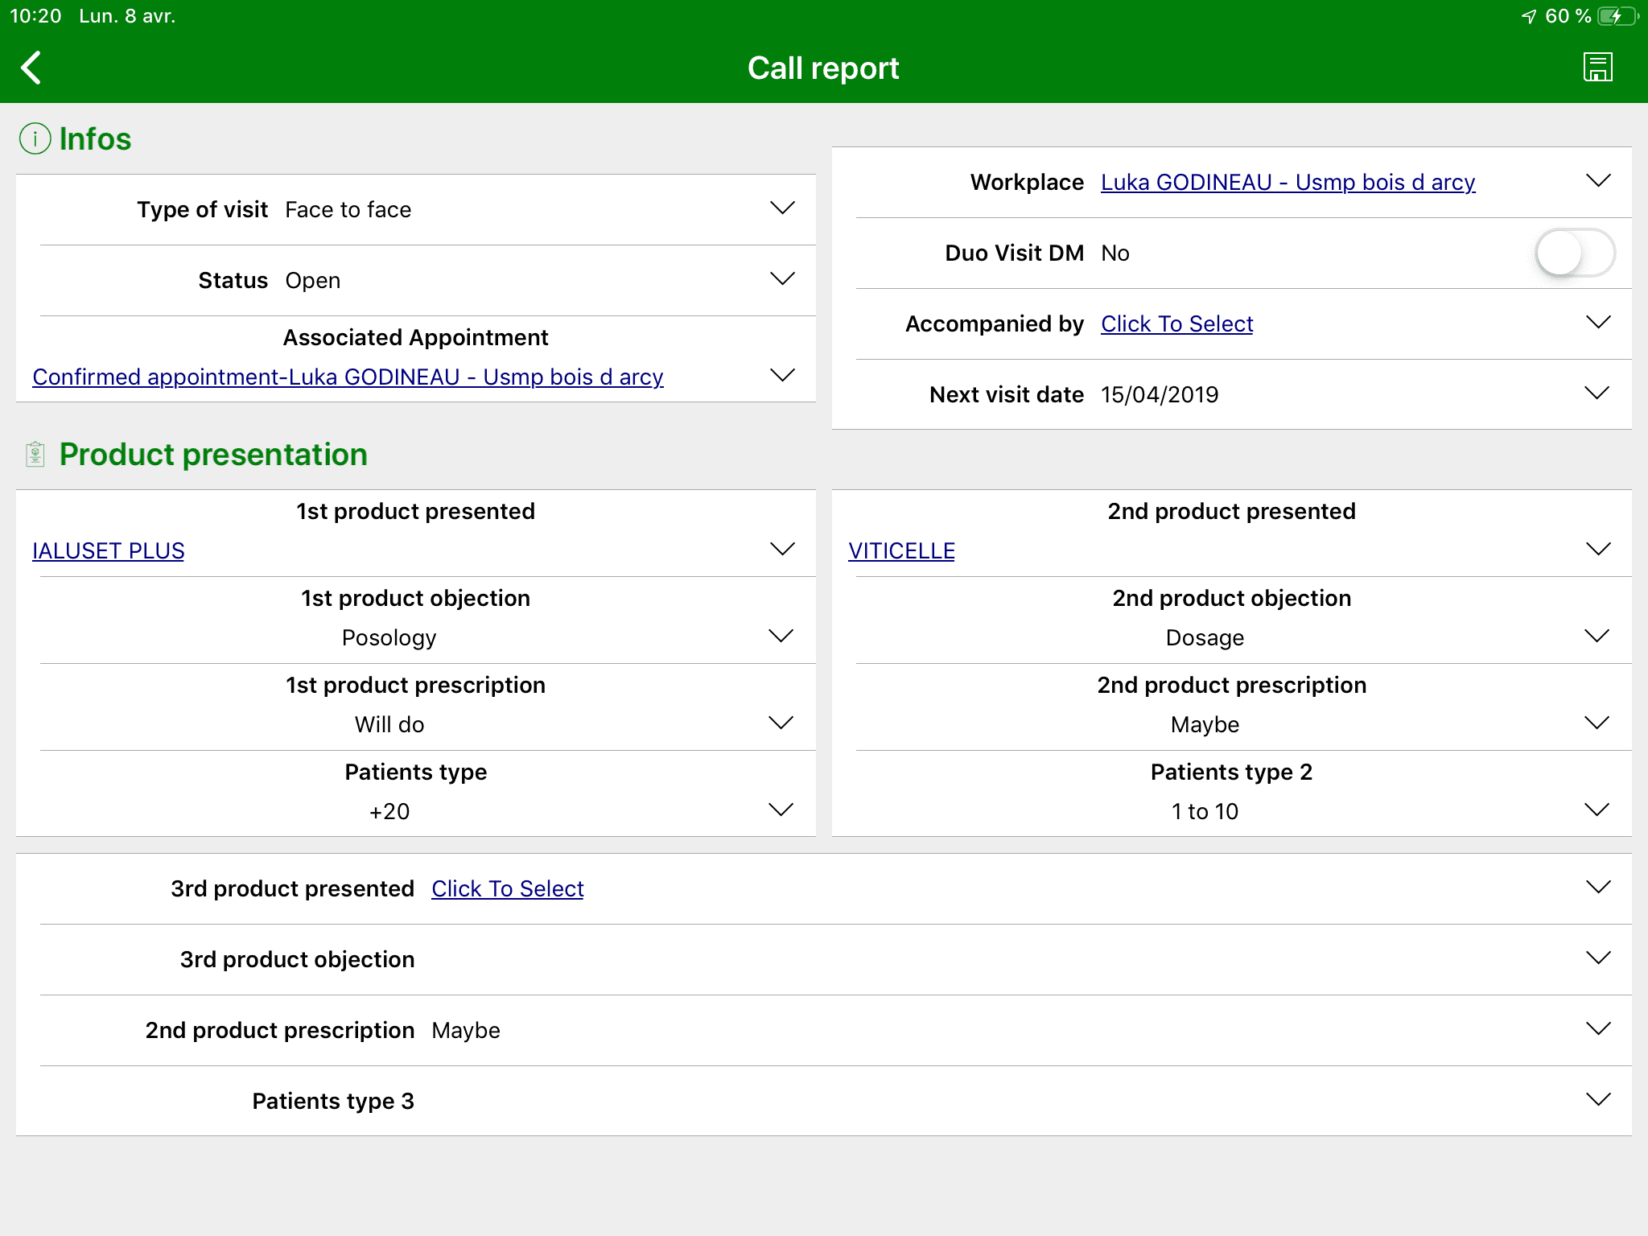The height and width of the screenshot is (1236, 1648).
Task: Tap the Will do prescription value
Action: (x=389, y=724)
